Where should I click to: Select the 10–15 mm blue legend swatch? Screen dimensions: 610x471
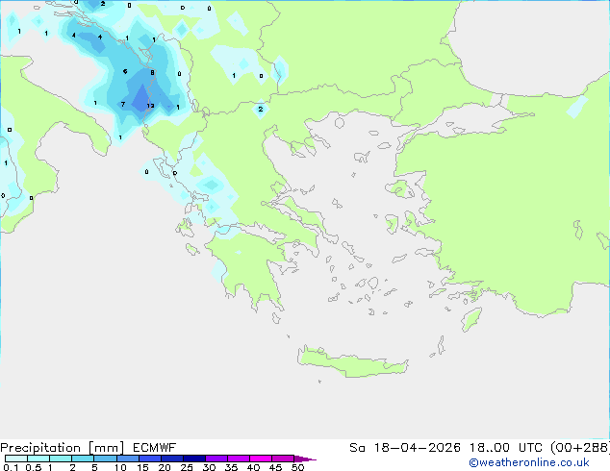pyautogui.click(x=127, y=459)
